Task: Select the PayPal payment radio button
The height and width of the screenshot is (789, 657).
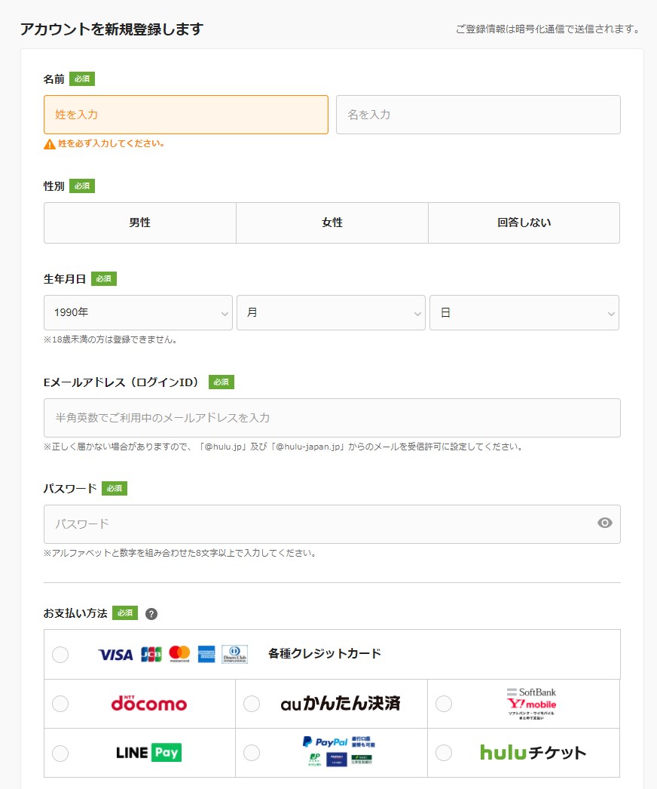Action: pyautogui.click(x=252, y=752)
